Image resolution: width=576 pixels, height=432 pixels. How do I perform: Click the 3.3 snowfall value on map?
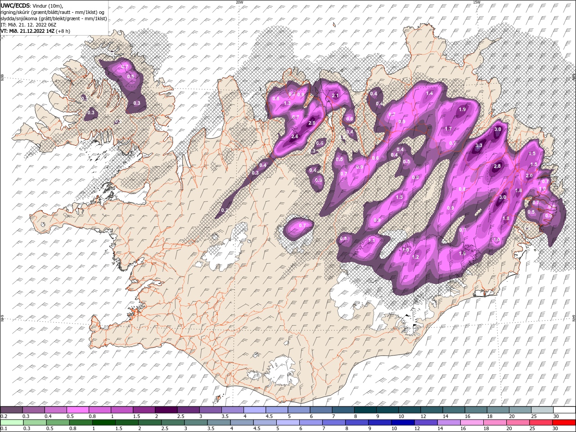(479, 145)
